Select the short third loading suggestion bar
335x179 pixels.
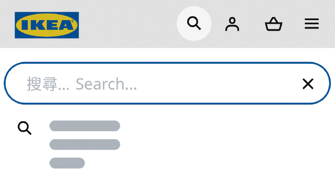pyautogui.click(x=67, y=163)
